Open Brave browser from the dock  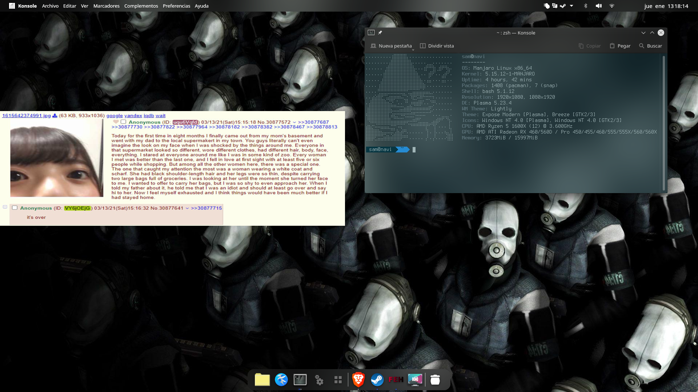(358, 380)
